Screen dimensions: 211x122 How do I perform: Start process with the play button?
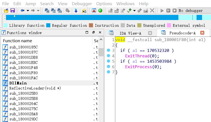[162, 11]
